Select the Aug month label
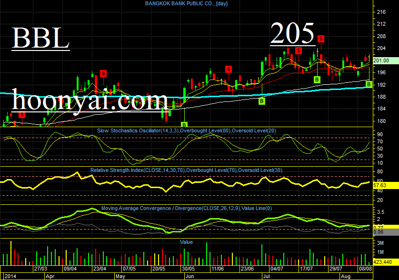This screenshot has height=280, width=399. pyautogui.click(x=346, y=276)
